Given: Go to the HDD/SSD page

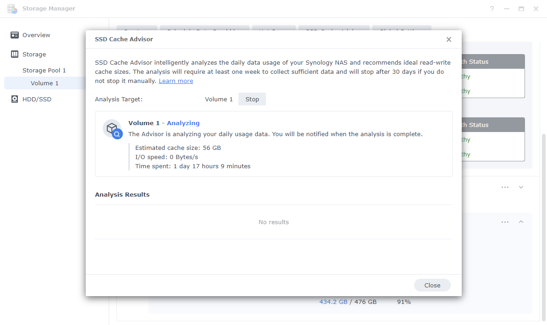Looking at the screenshot, I should (37, 99).
